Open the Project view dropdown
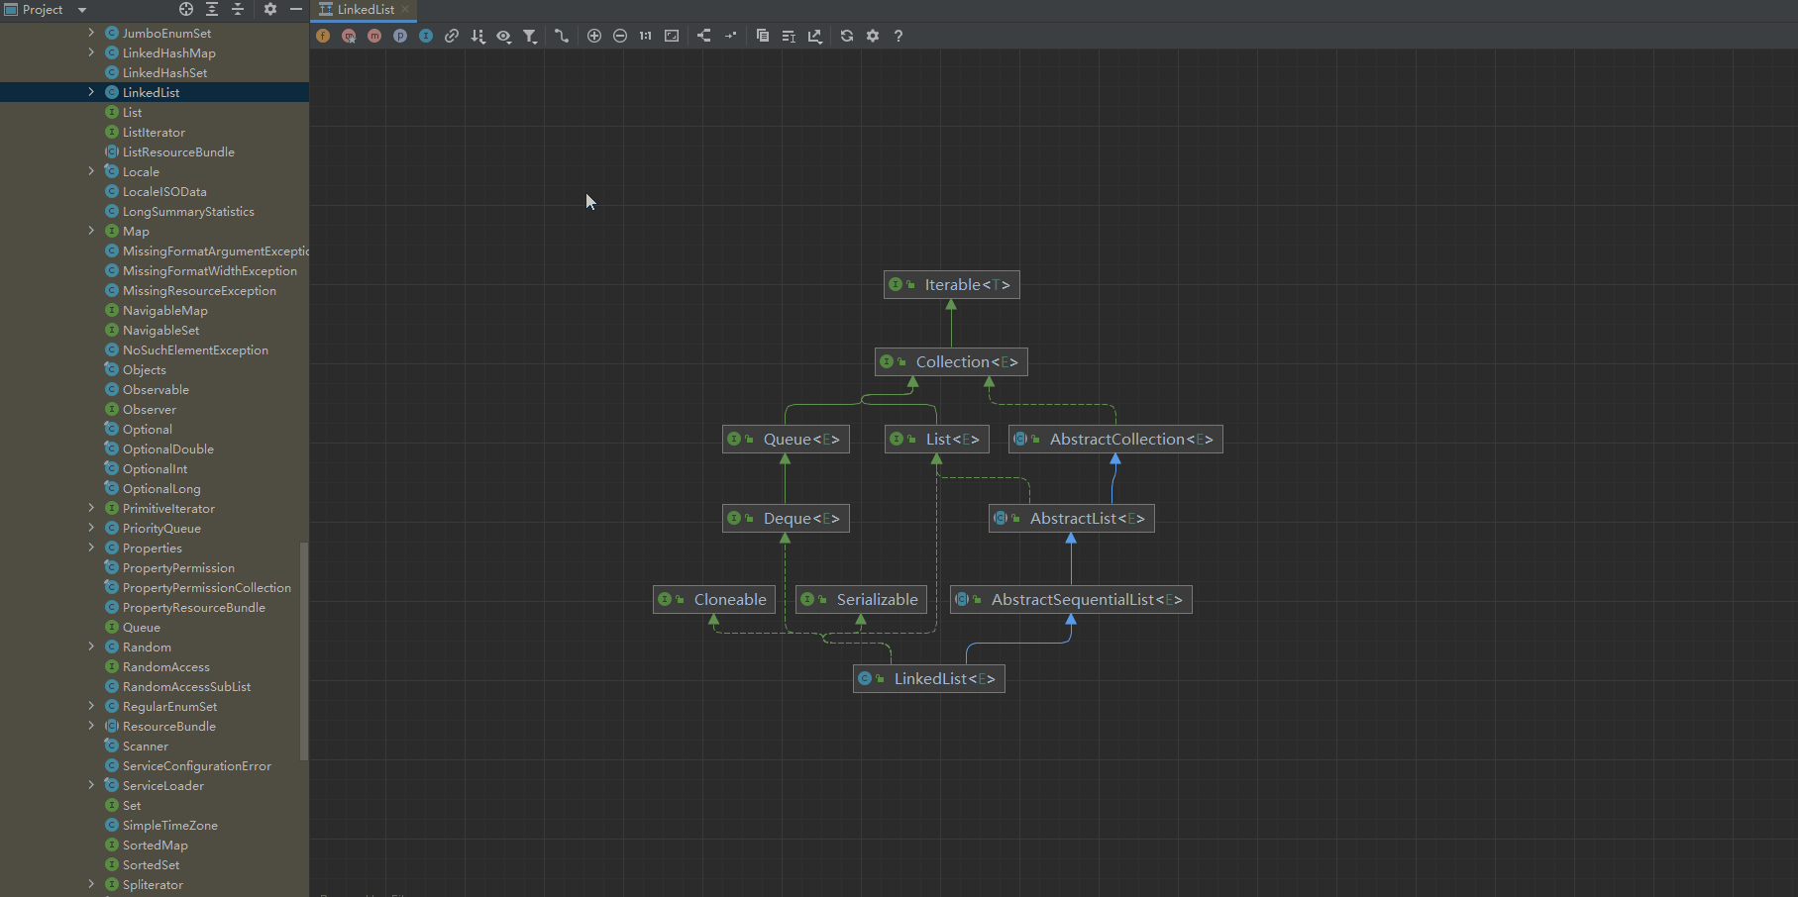This screenshot has height=897, width=1798. (x=82, y=10)
